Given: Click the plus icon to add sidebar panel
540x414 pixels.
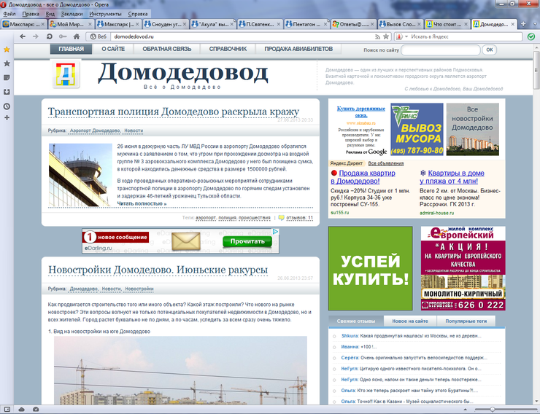Looking at the screenshot, I should [7, 117].
